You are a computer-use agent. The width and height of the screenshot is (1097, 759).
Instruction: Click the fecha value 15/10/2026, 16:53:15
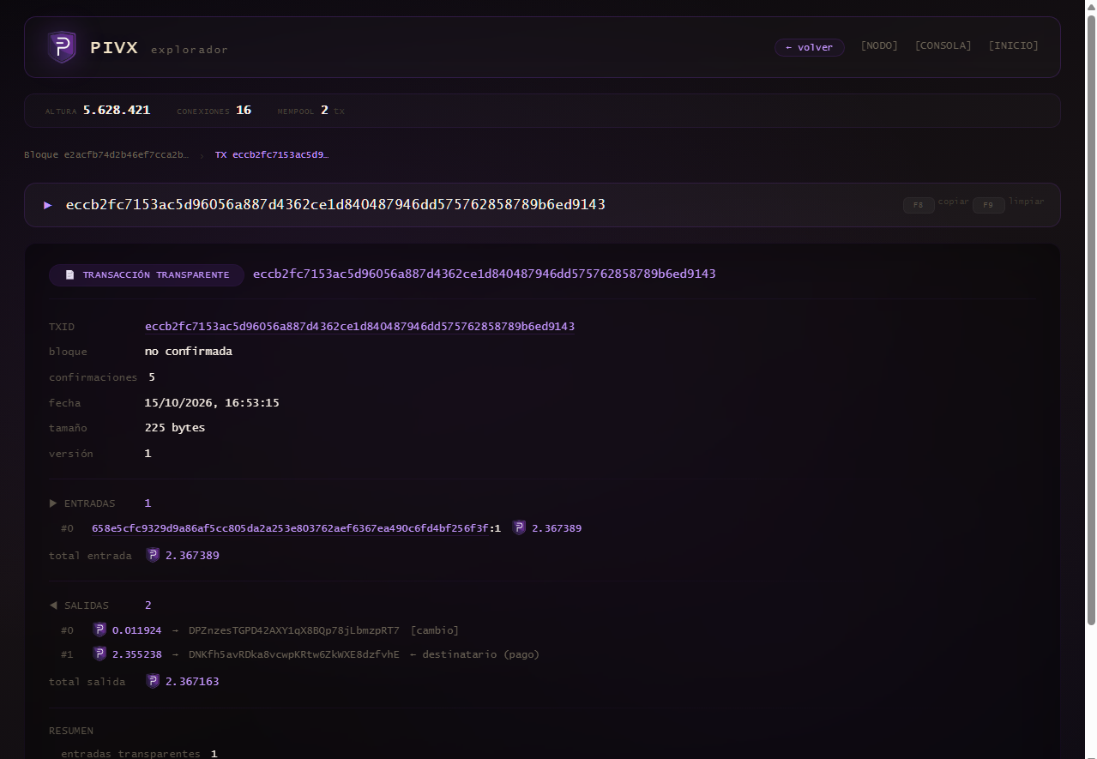(x=212, y=403)
